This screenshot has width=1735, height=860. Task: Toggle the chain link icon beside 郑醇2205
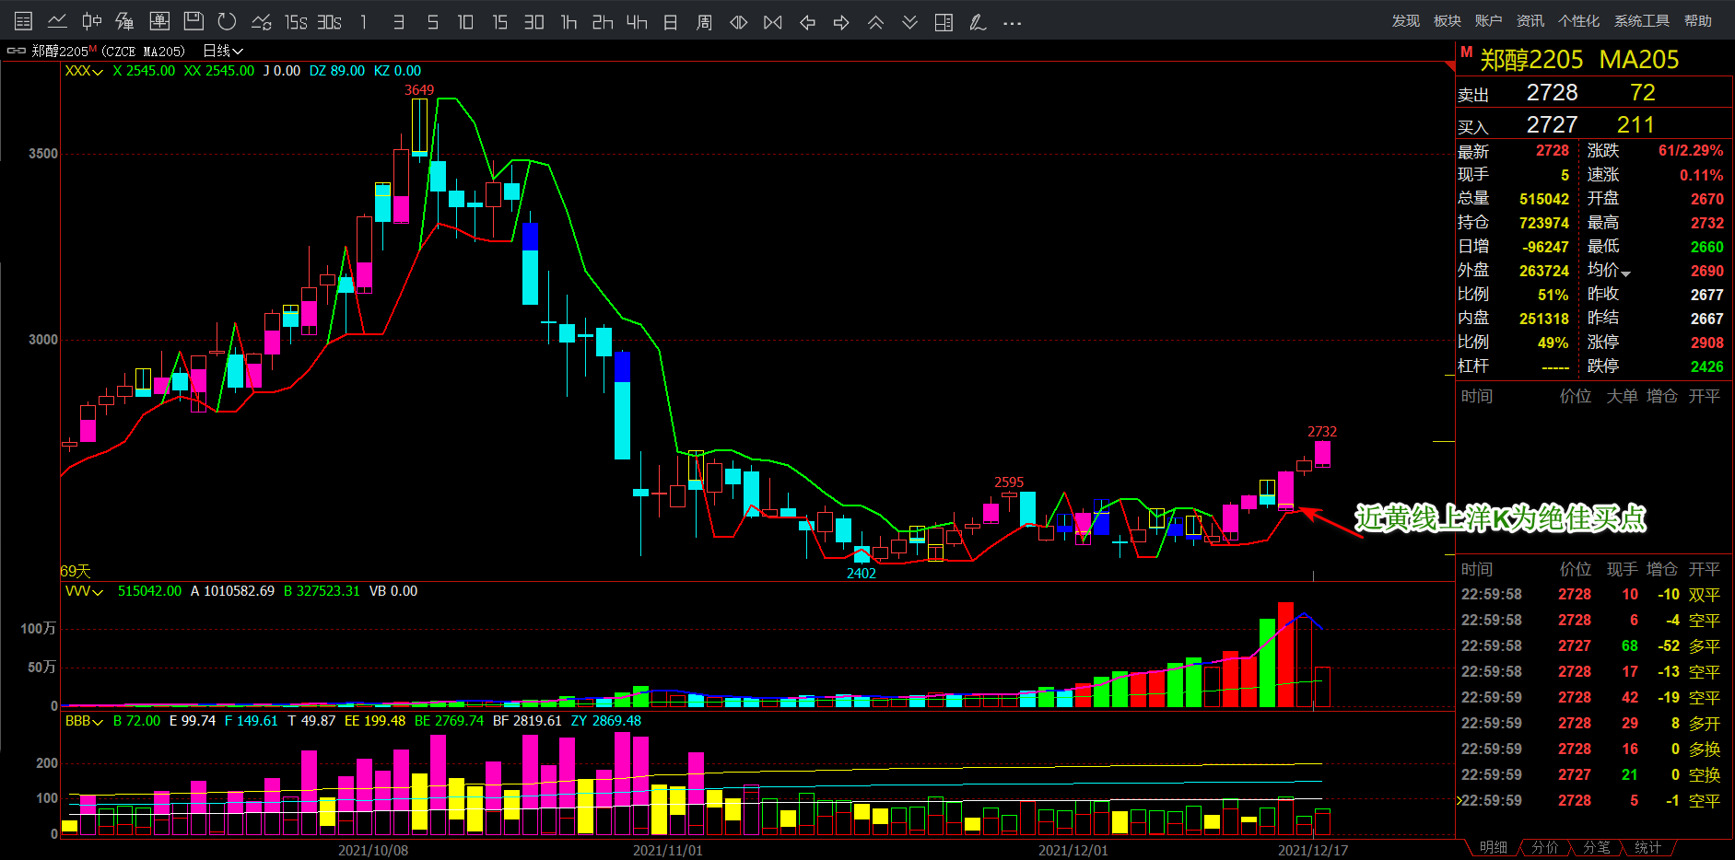click(16, 52)
